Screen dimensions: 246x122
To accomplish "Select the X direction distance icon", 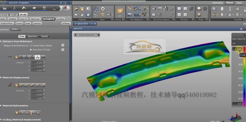I will click(x=21, y=56).
